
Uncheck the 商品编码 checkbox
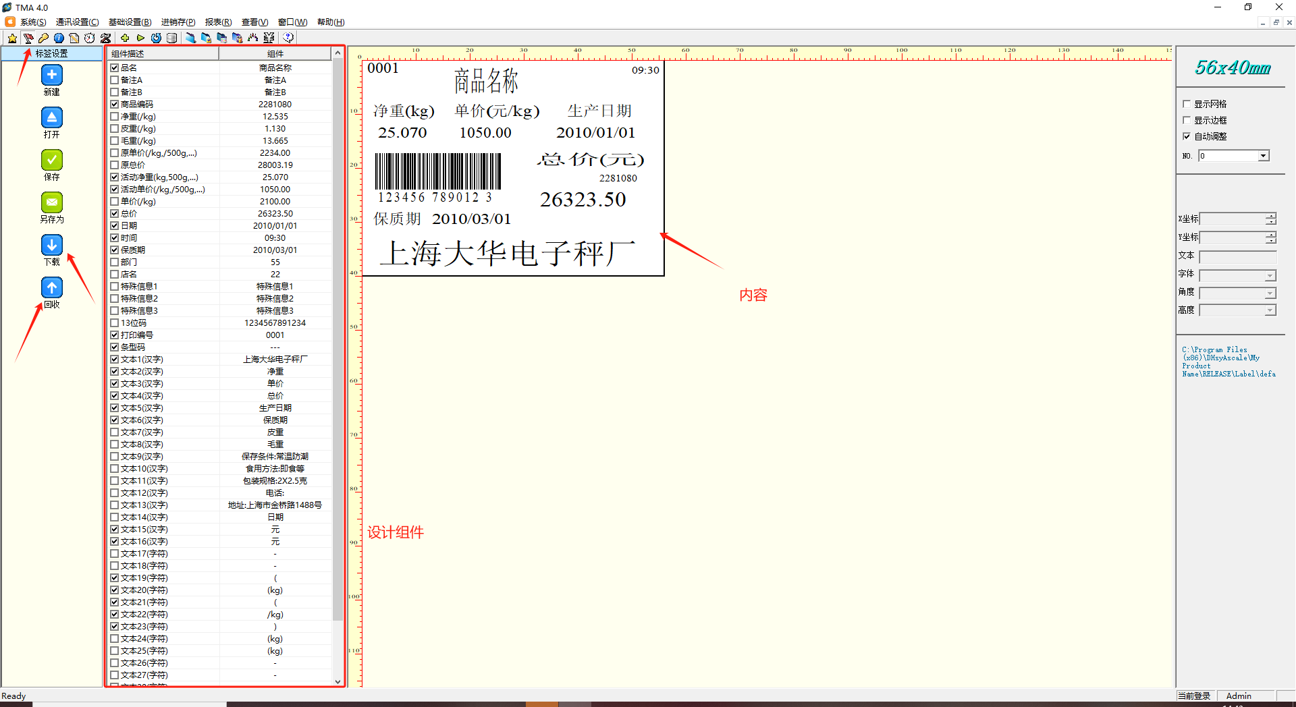point(115,104)
